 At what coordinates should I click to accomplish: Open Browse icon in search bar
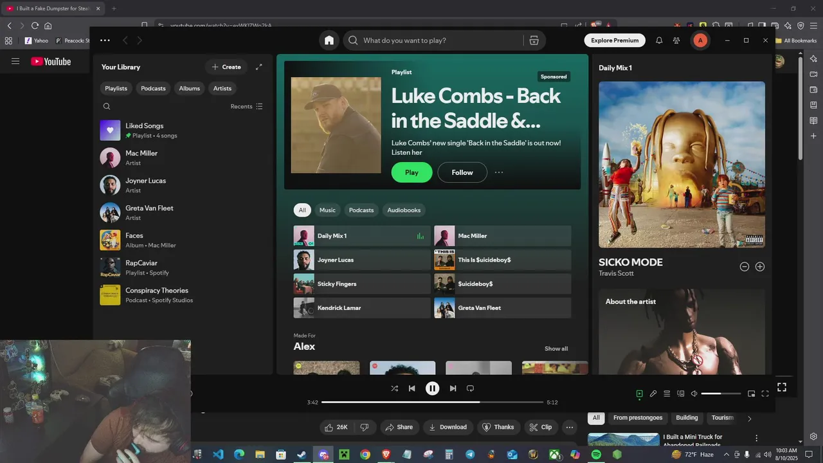[x=534, y=41]
